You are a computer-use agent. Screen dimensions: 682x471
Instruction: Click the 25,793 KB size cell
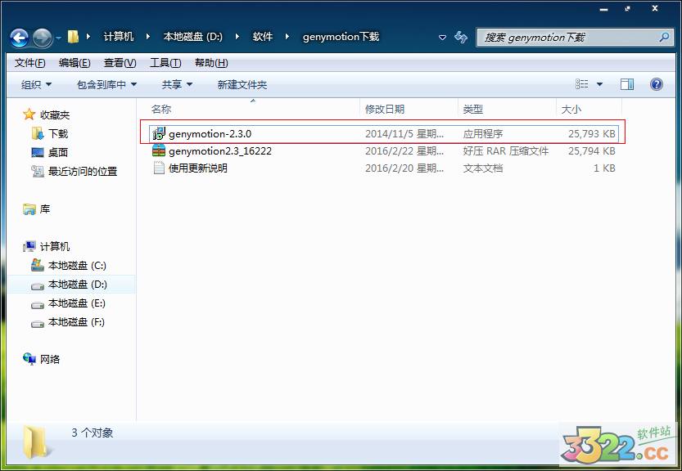[x=591, y=134]
